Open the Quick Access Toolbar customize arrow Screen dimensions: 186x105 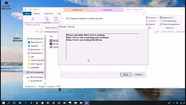pyautogui.click(x=36, y=10)
